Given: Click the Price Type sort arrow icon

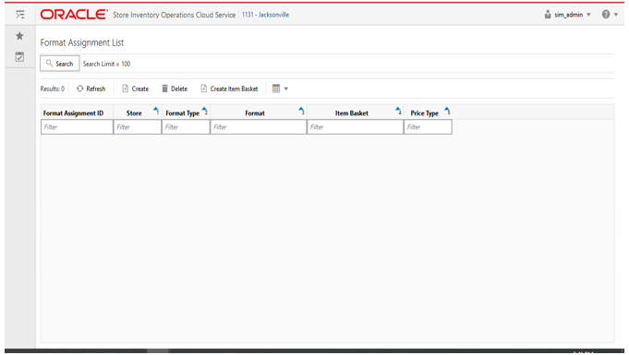Looking at the screenshot, I should coord(447,111).
